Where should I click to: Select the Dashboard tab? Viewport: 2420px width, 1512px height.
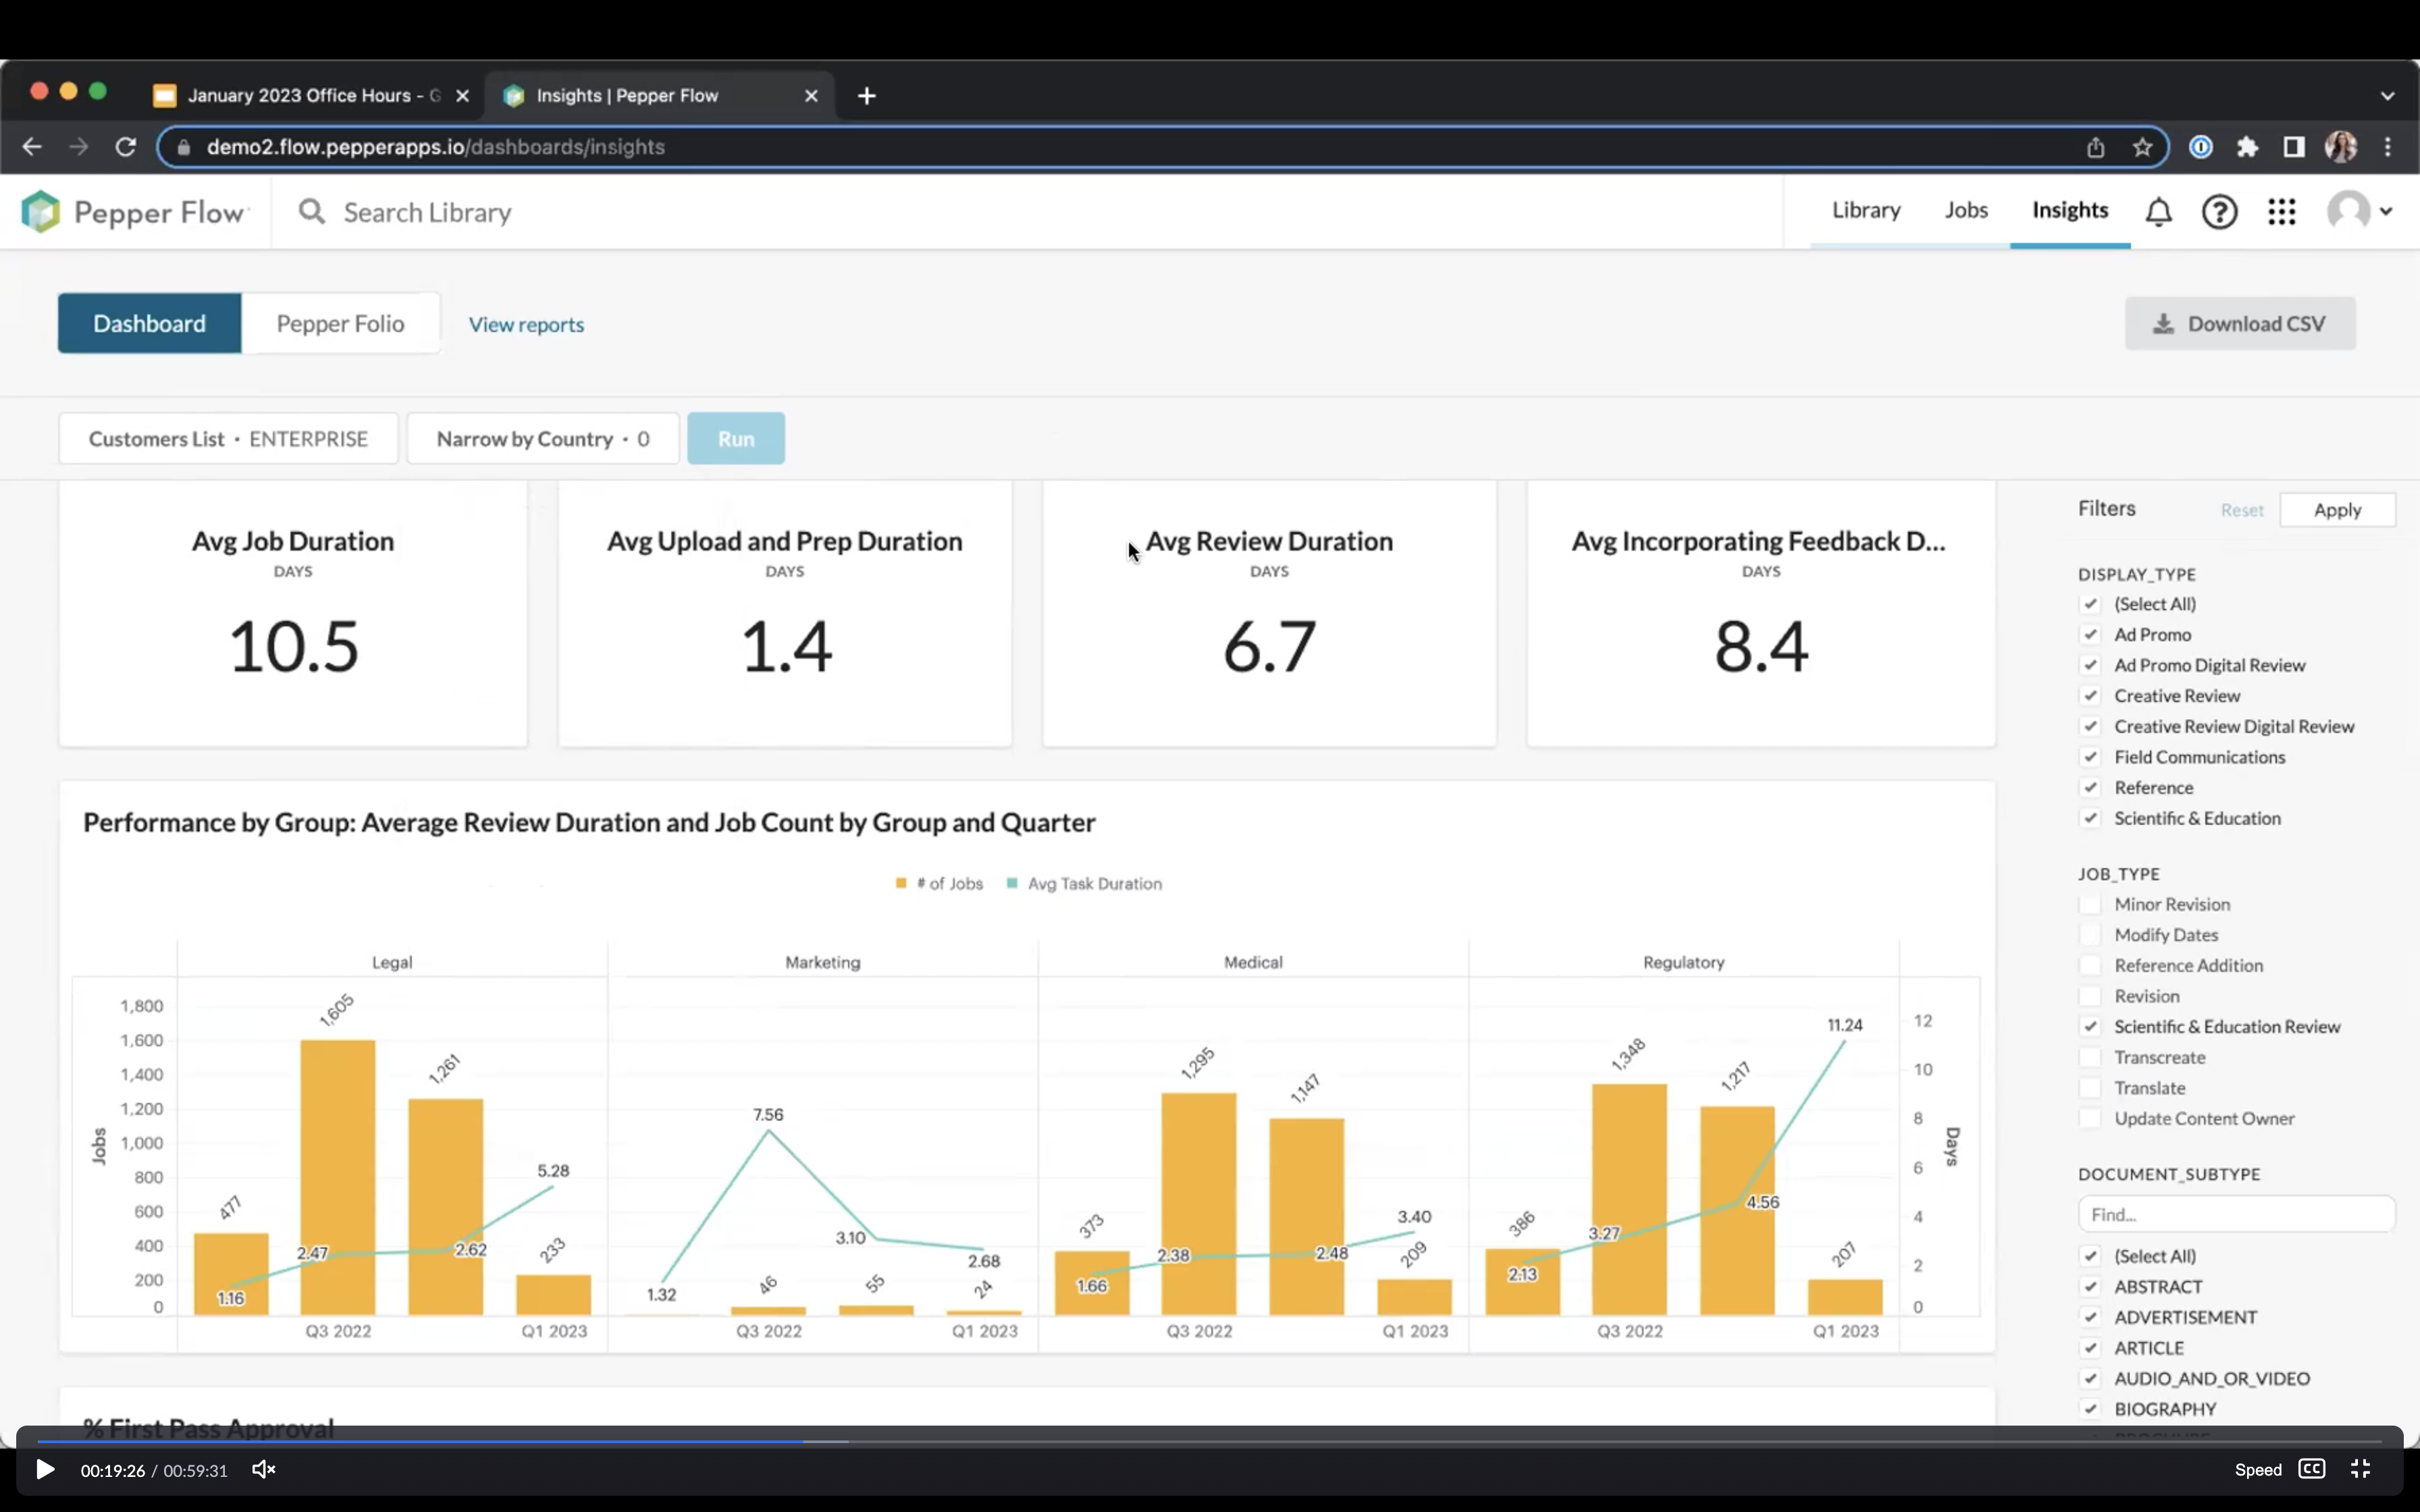(x=149, y=323)
